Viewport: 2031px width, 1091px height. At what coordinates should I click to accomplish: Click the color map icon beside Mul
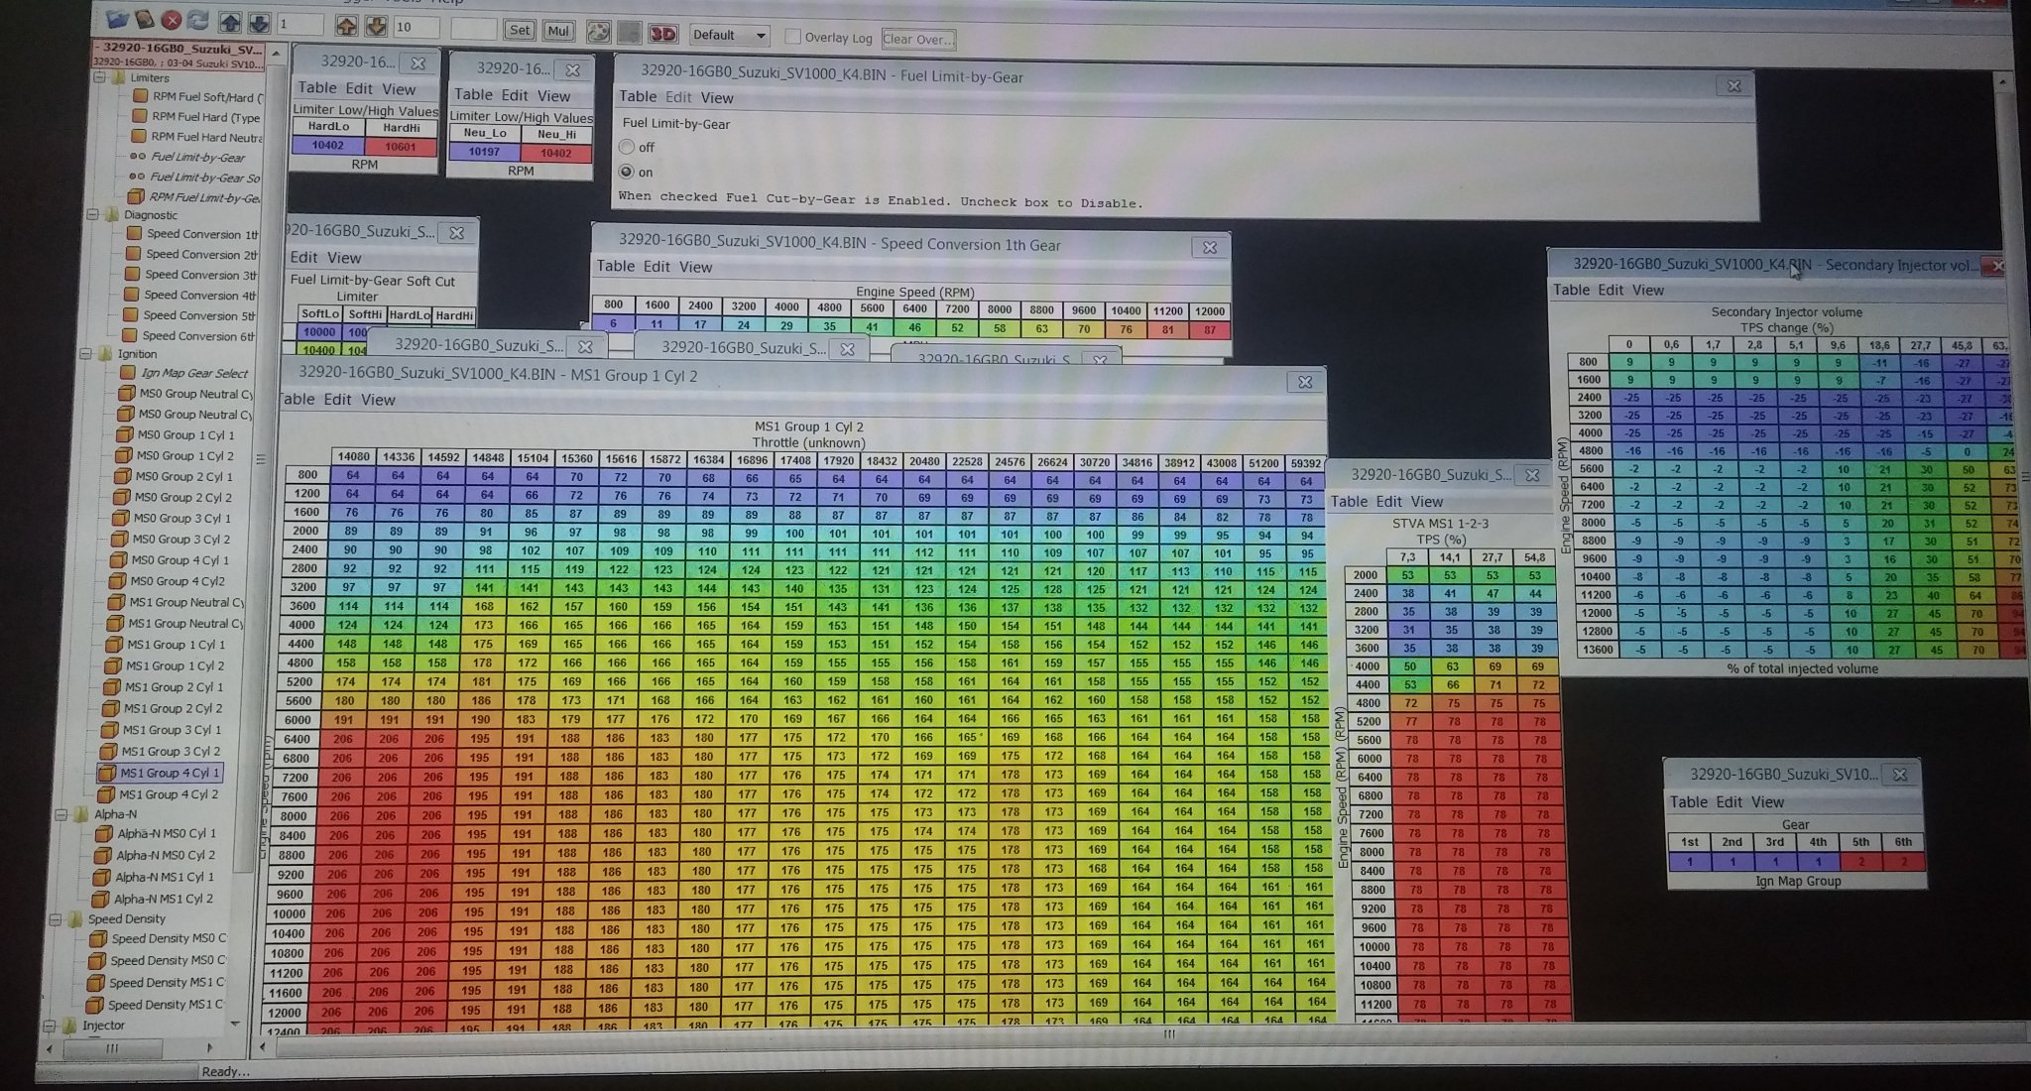point(598,33)
